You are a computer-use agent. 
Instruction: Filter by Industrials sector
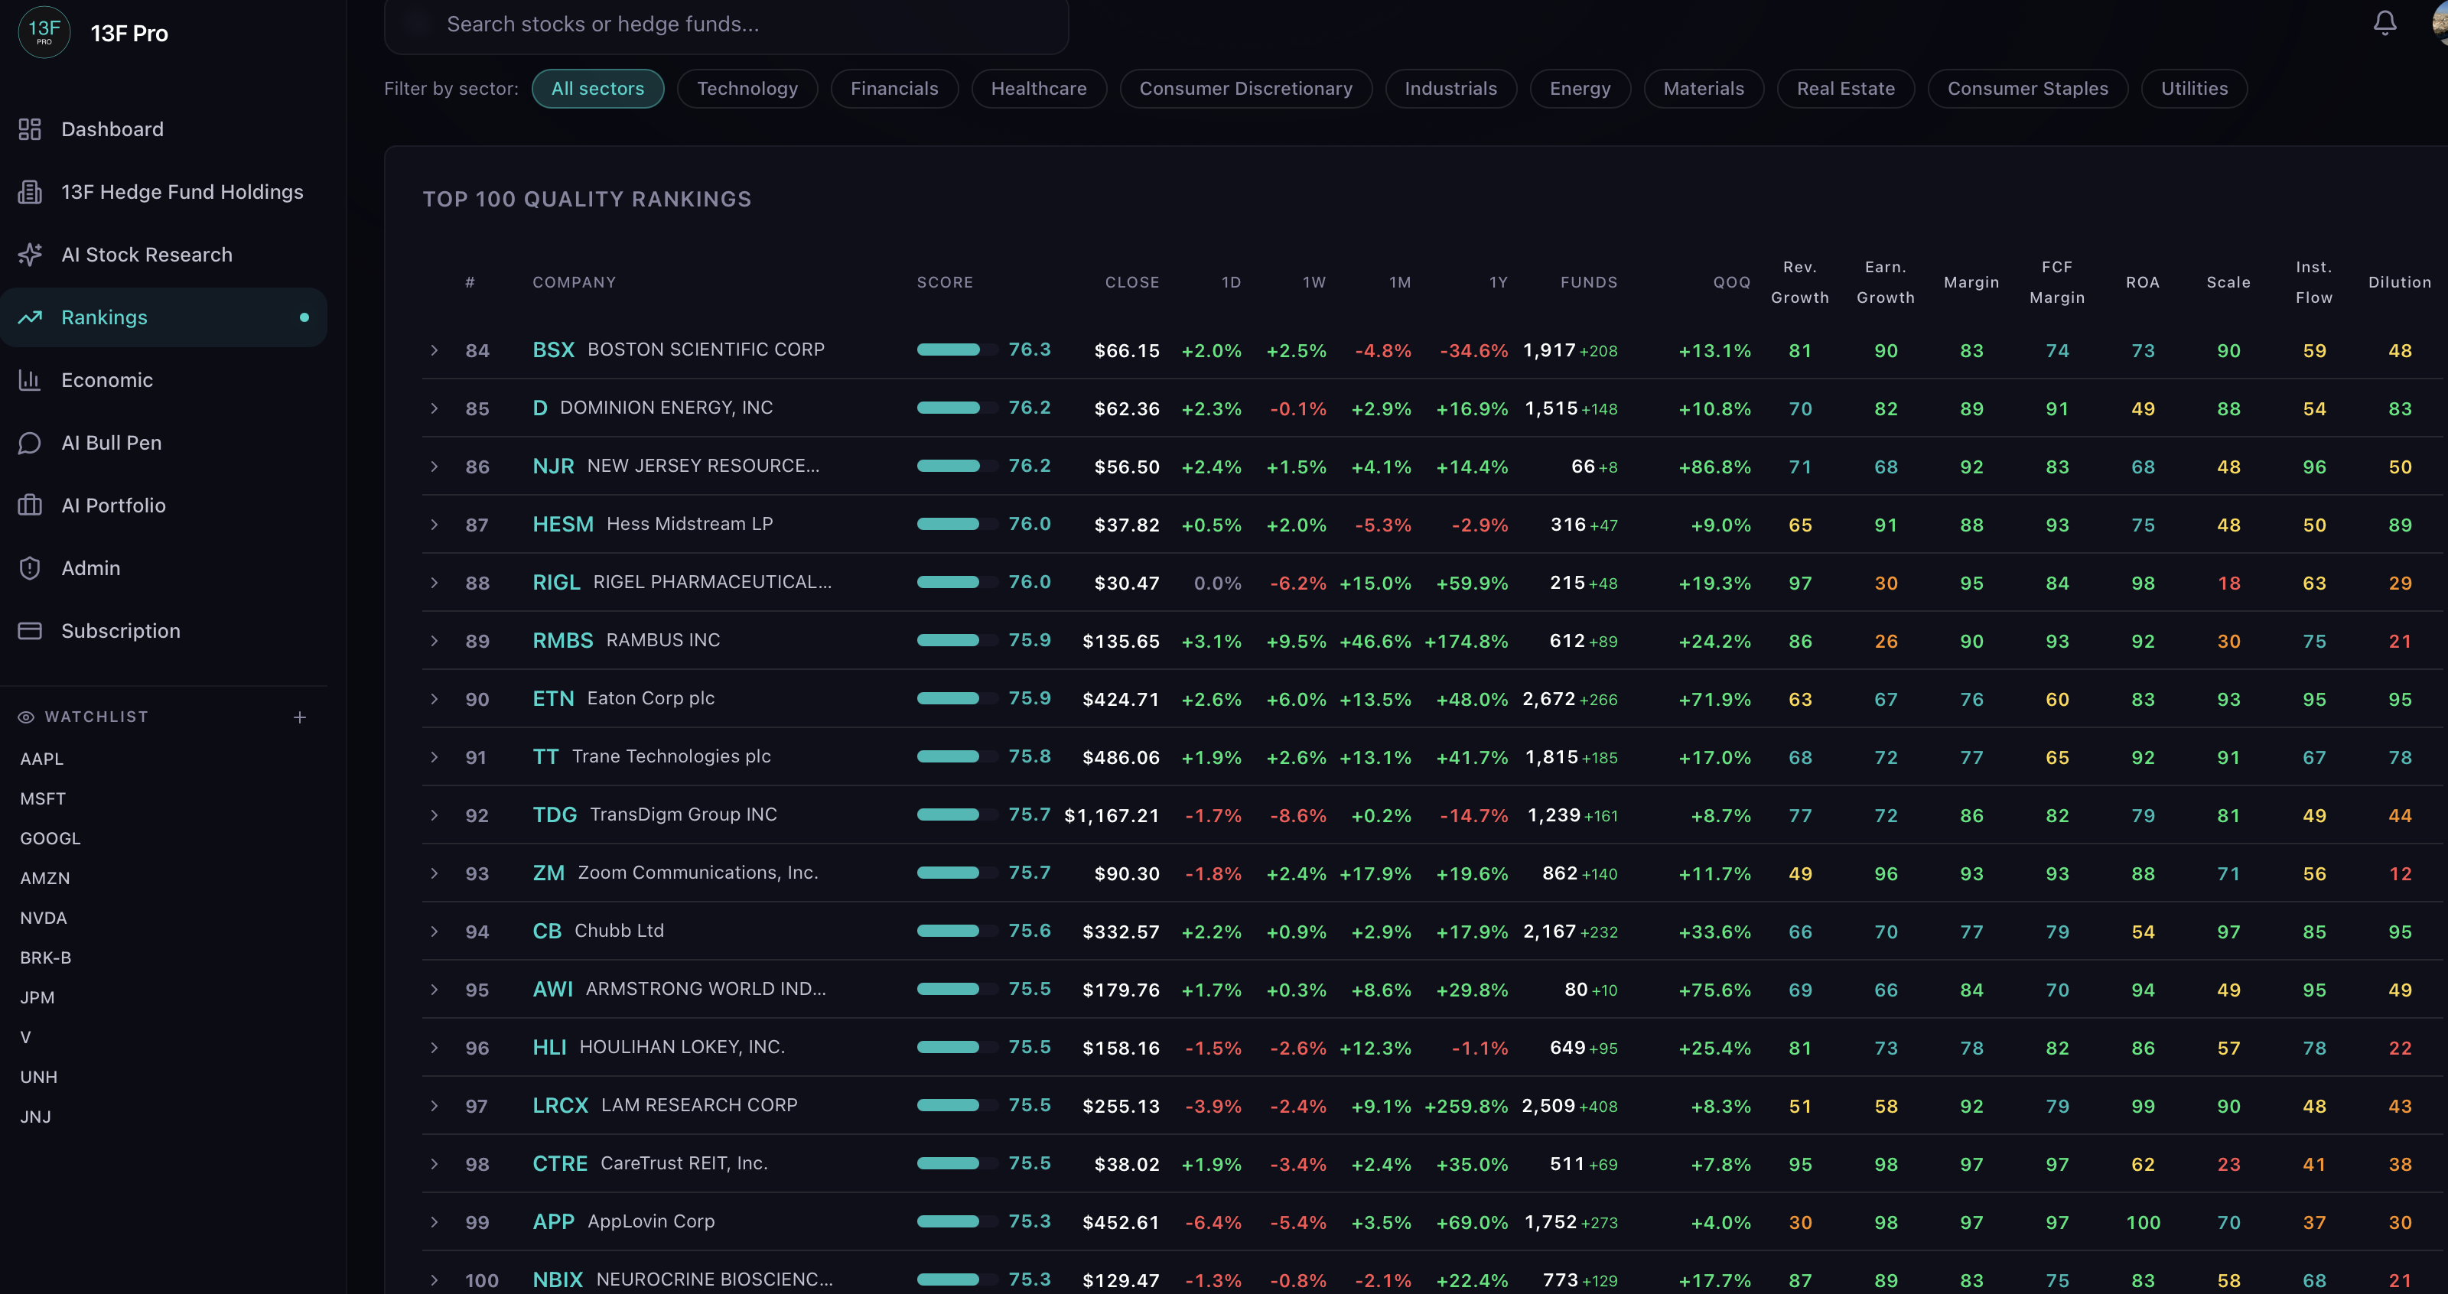click(x=1451, y=89)
